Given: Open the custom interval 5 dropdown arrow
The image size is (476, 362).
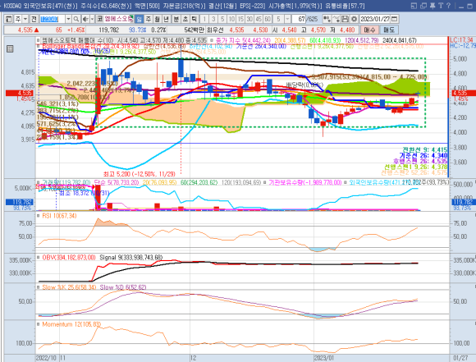Looking at the screenshot, I should 287,19.
